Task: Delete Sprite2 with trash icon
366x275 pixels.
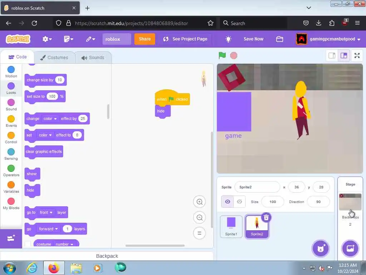Action: point(266,218)
